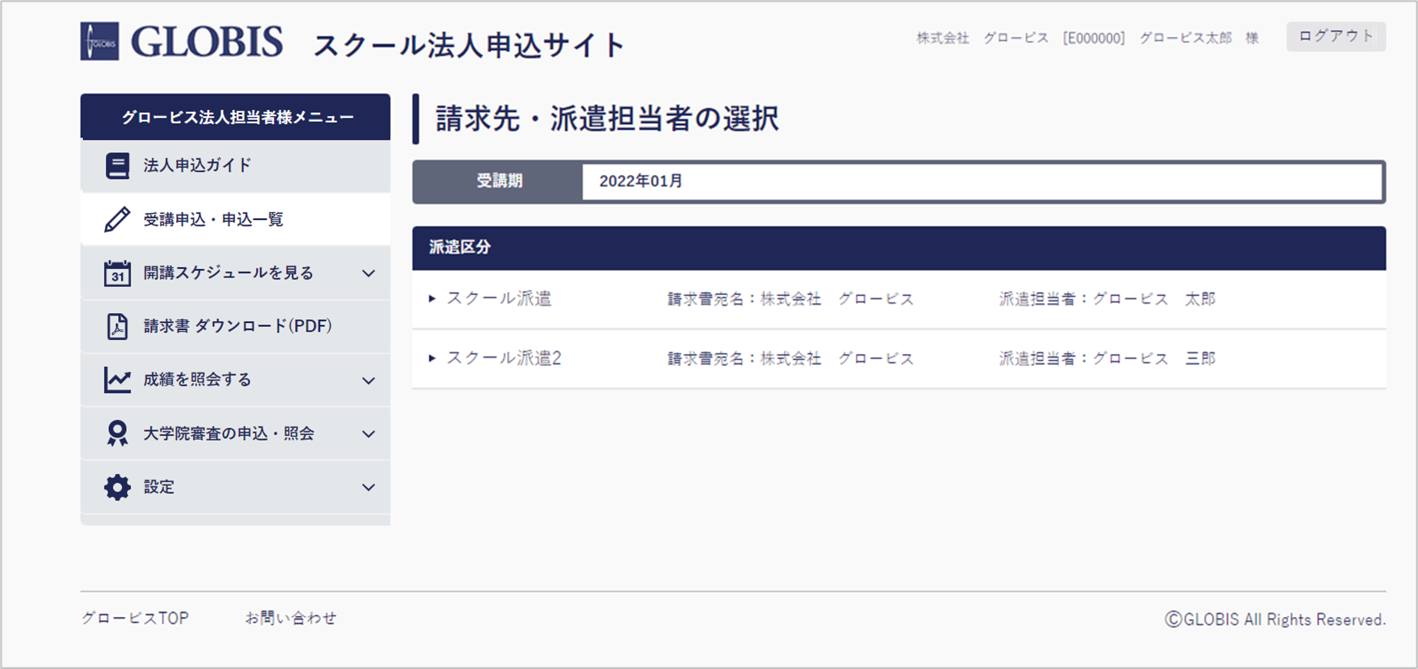Click the award ribbon icon for 大学院審査
Image resolution: width=1418 pixels, height=669 pixels.
[x=117, y=433]
